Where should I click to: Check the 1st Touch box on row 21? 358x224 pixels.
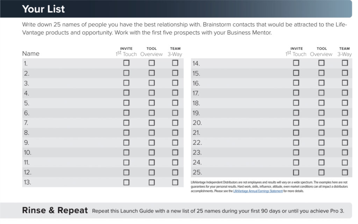[296, 133]
